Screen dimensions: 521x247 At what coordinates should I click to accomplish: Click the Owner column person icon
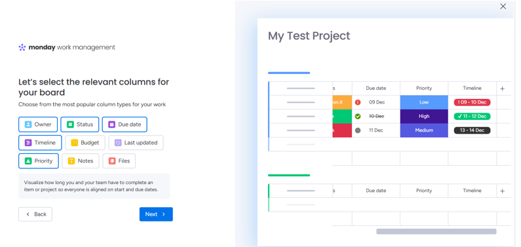coord(28,124)
